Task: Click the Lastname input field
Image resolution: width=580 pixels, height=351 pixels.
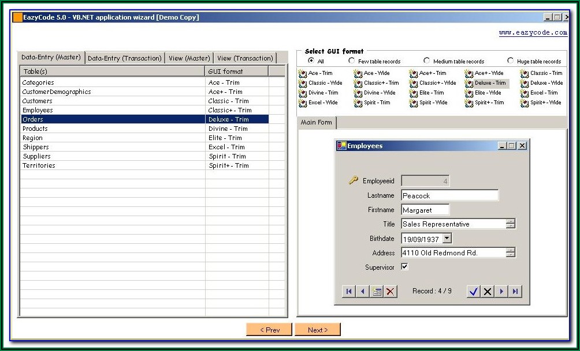Action: coord(449,196)
